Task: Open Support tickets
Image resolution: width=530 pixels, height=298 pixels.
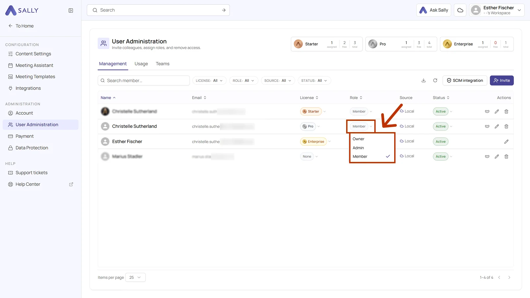Action: [x=40, y=173]
